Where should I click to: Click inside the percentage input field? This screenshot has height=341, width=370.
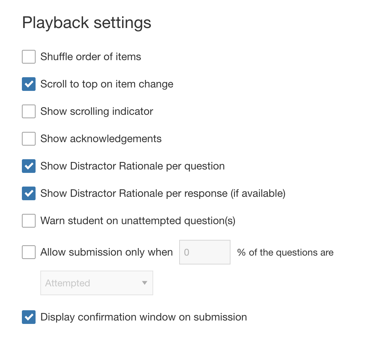tap(204, 252)
